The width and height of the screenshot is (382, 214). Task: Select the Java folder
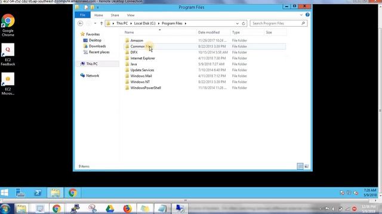[134, 64]
